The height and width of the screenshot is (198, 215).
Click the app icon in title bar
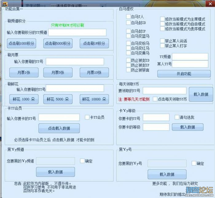click(5, 4)
